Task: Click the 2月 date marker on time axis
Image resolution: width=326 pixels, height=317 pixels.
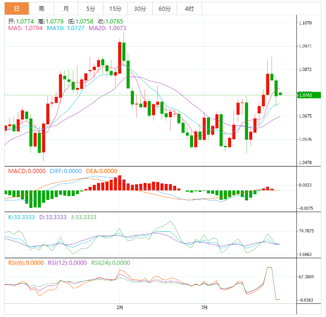Action: (120, 307)
